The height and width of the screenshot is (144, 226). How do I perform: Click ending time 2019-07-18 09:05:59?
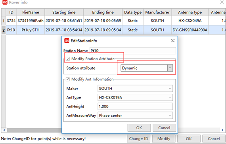click(x=103, y=21)
